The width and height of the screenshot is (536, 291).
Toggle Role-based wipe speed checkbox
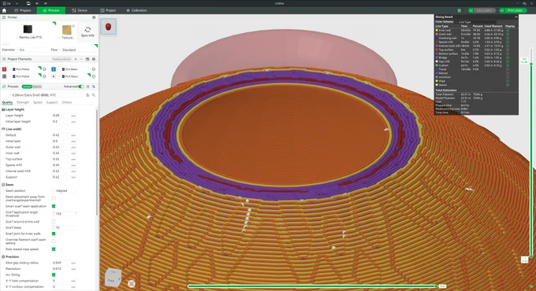tap(54, 249)
